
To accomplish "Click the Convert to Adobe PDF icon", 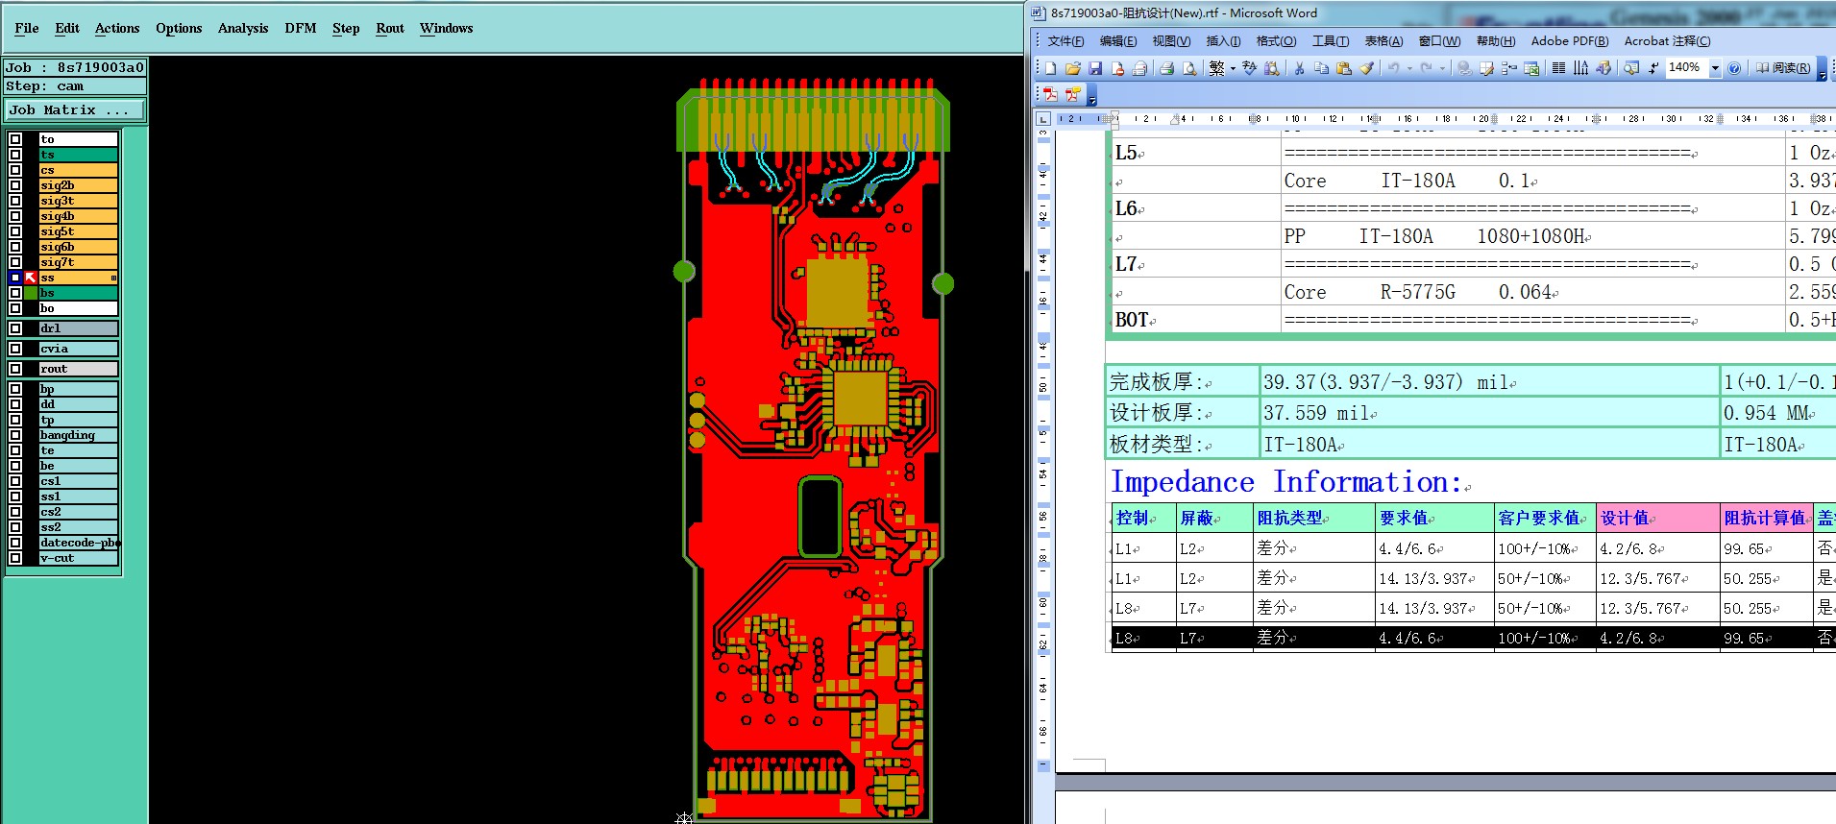I will [x=1050, y=94].
